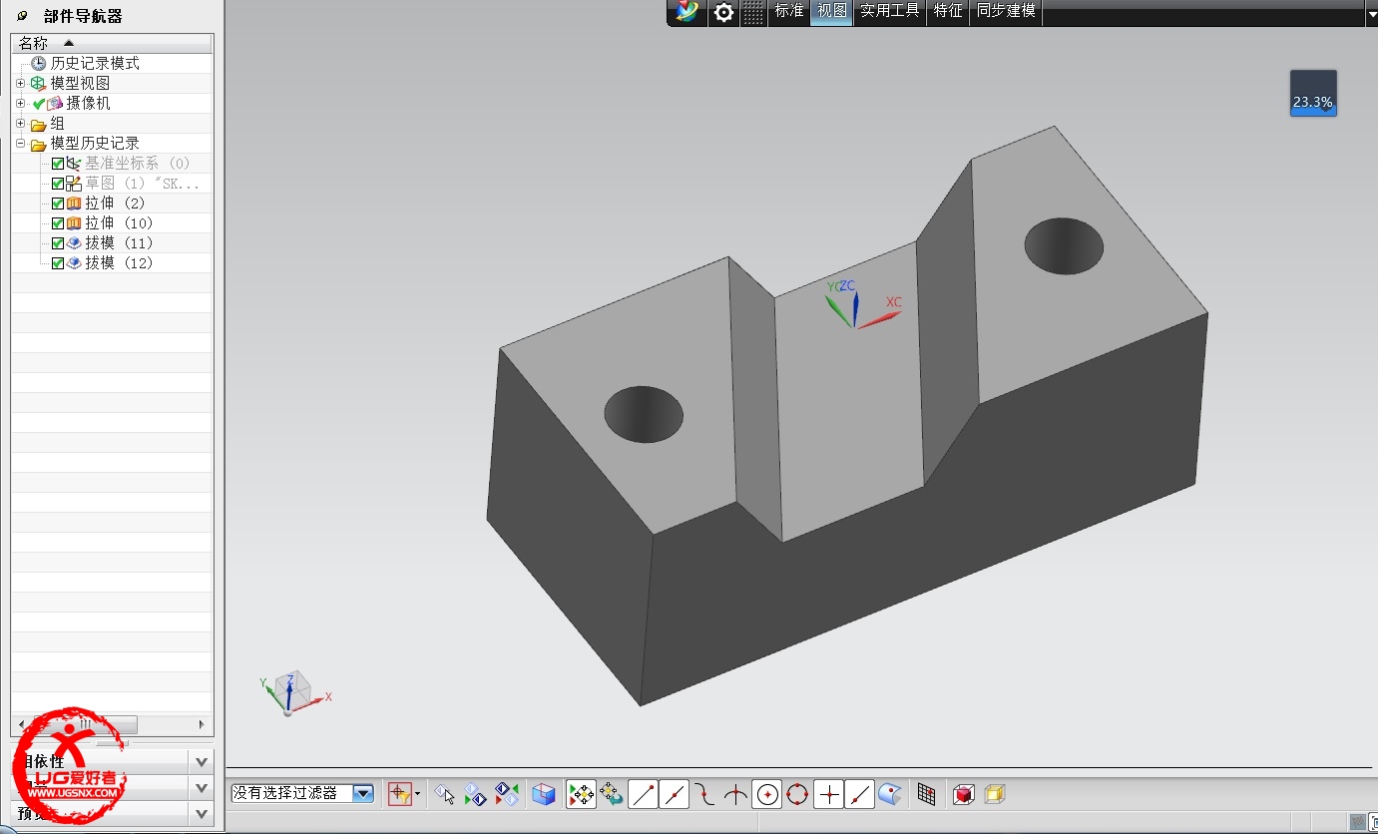Switch to the 标准 tab
This screenshot has width=1378, height=834.
tap(789, 11)
